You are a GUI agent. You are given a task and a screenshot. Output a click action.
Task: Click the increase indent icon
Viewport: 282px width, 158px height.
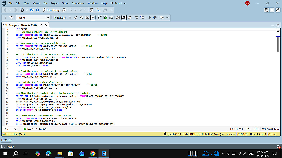click(x=155, y=17)
